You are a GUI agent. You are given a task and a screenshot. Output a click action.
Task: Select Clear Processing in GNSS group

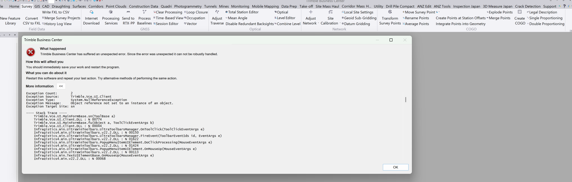(x=168, y=12)
